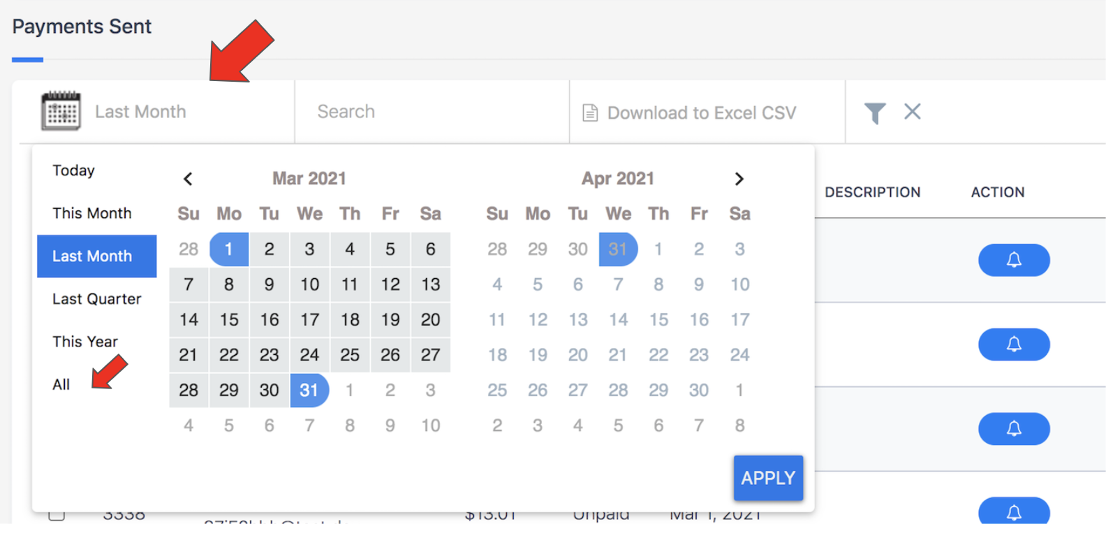Select the All preset range
The image size is (1106, 545).
click(61, 384)
